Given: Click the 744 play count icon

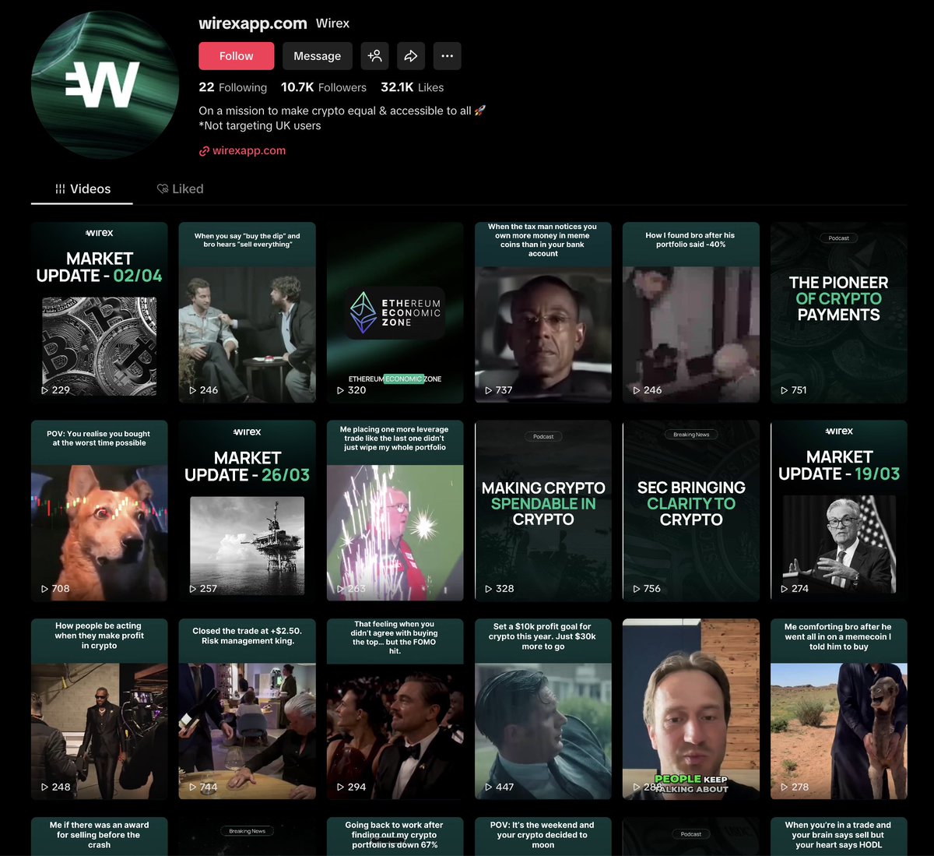Looking at the screenshot, I should pyautogui.click(x=193, y=787).
